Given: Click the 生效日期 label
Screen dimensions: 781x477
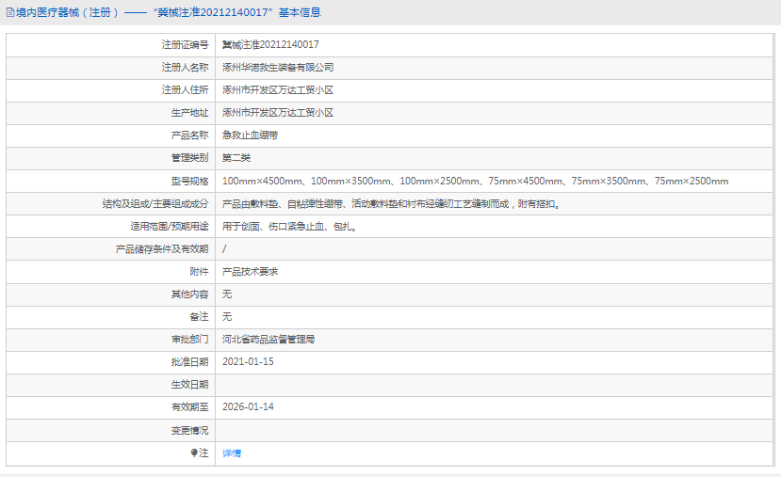Looking at the screenshot, I should point(189,385).
